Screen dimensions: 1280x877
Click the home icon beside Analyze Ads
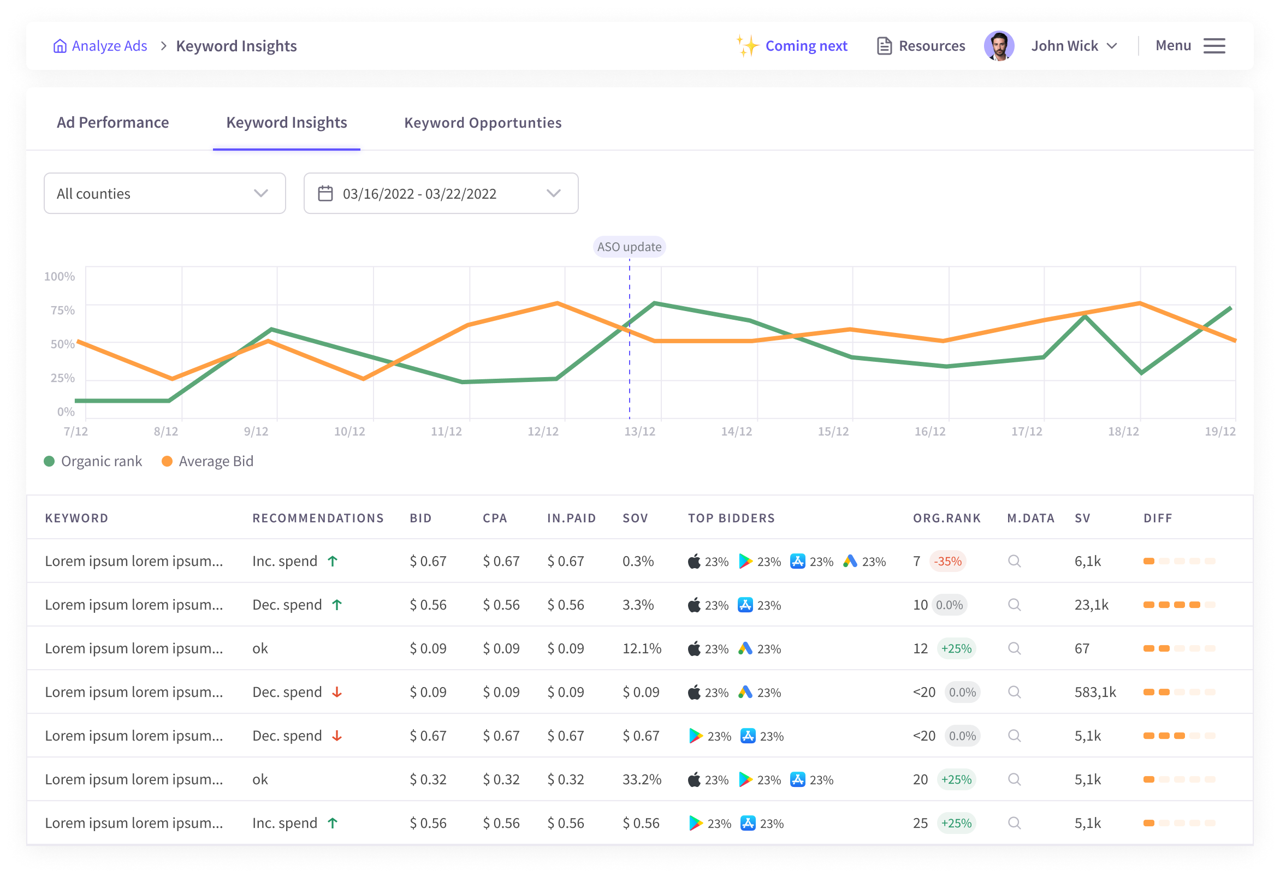pos(60,46)
